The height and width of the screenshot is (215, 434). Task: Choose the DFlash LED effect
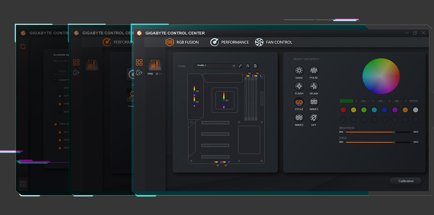[x=314, y=86]
